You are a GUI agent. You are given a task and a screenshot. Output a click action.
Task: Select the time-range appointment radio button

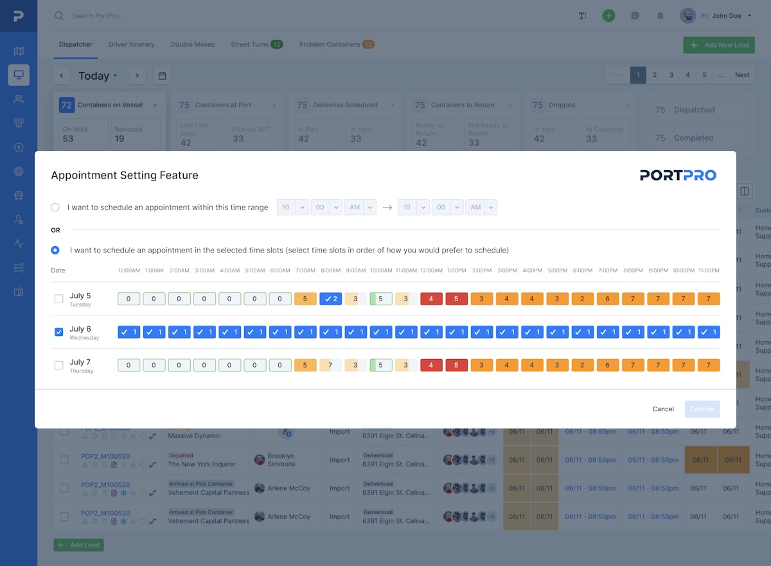click(x=55, y=207)
